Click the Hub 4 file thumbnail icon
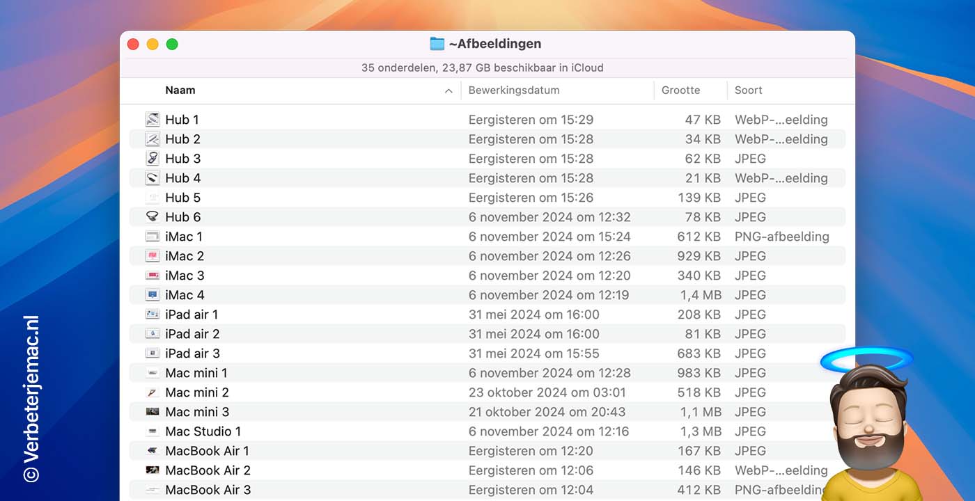The height and width of the screenshot is (501, 975). (x=153, y=178)
